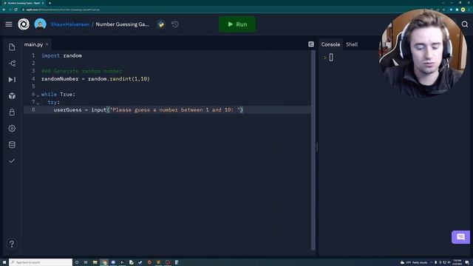
Task: Toggle the editor layout icon
Action: [x=311, y=44]
